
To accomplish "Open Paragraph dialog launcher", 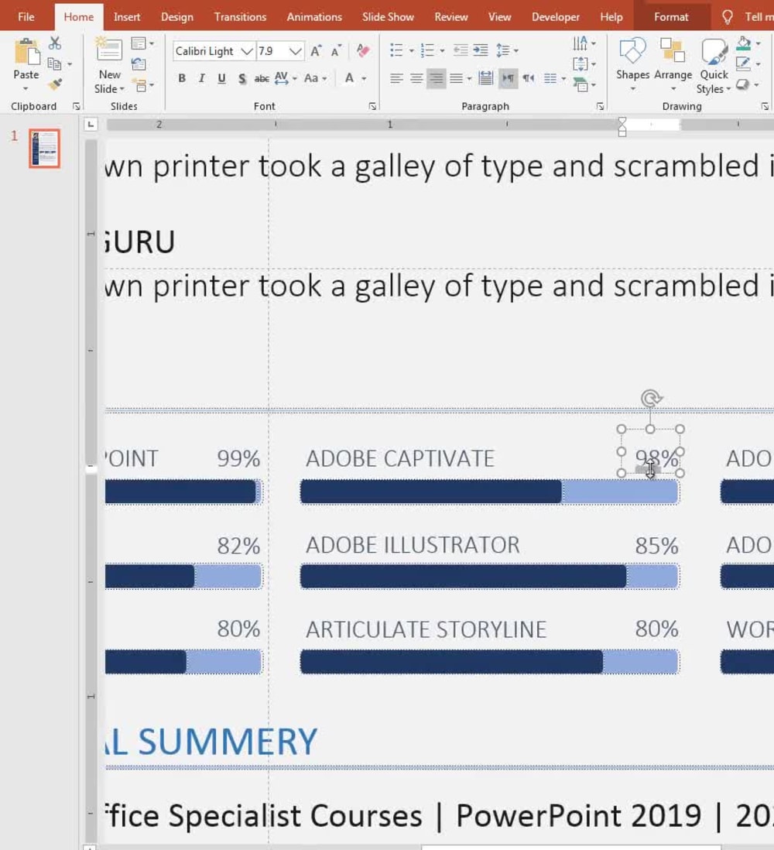I will point(600,107).
